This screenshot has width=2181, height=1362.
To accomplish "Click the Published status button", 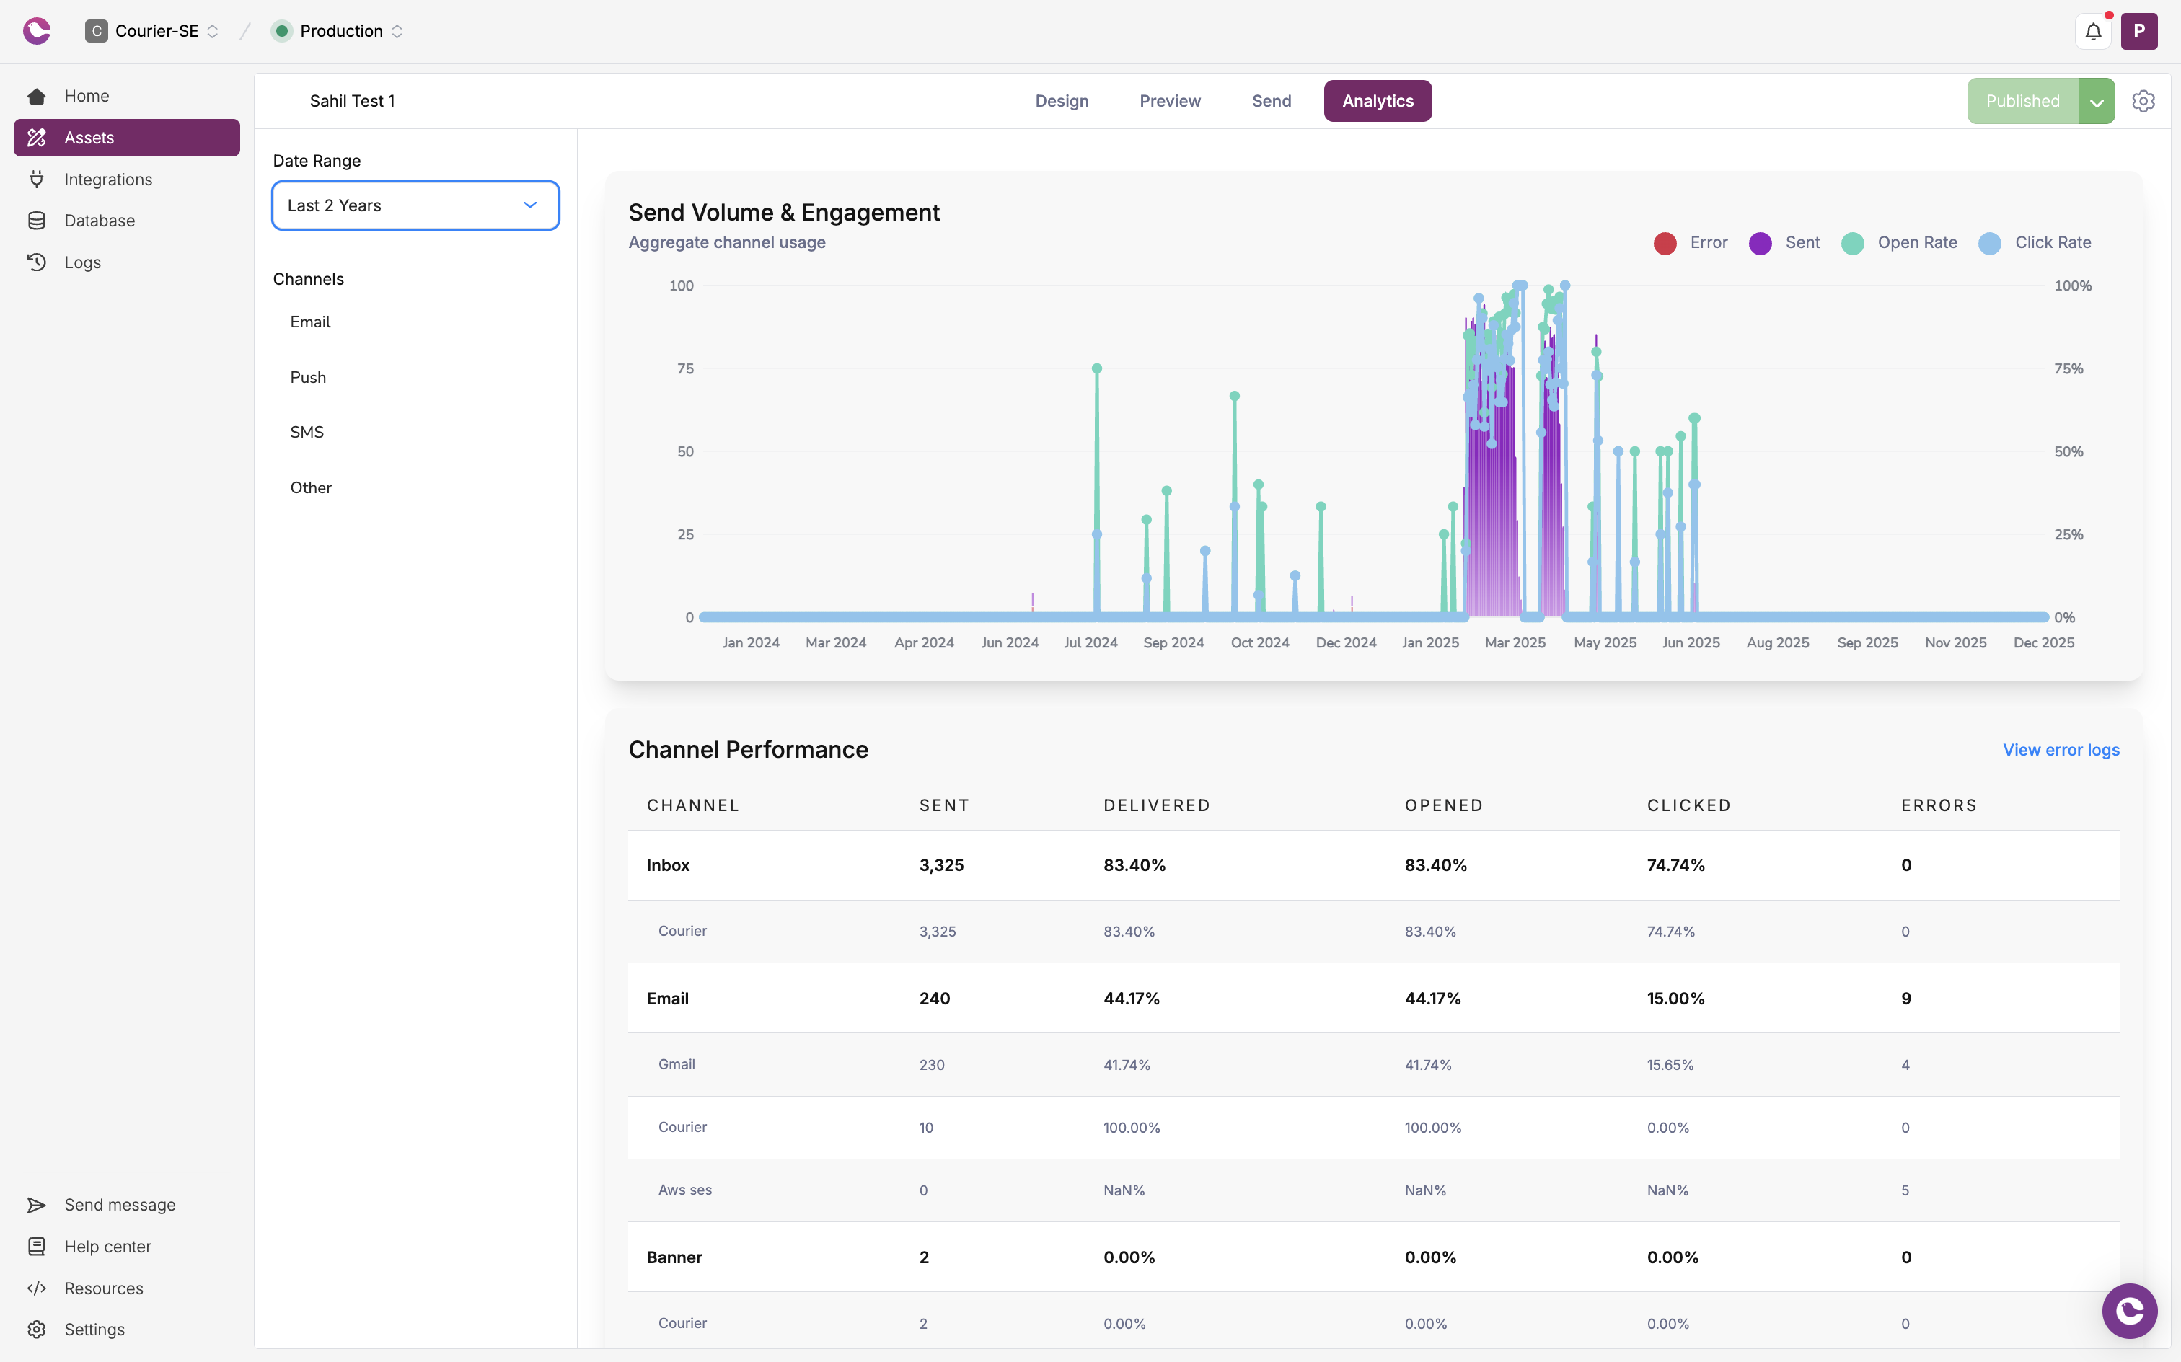I will click(x=2021, y=101).
